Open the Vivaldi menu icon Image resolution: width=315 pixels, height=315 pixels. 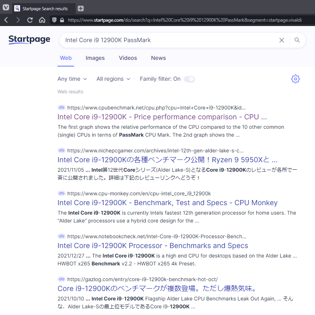click(6, 8)
